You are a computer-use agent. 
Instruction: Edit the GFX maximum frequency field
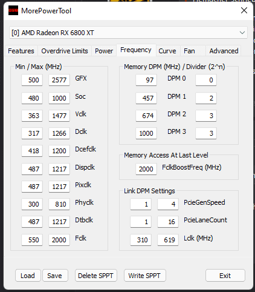point(59,80)
